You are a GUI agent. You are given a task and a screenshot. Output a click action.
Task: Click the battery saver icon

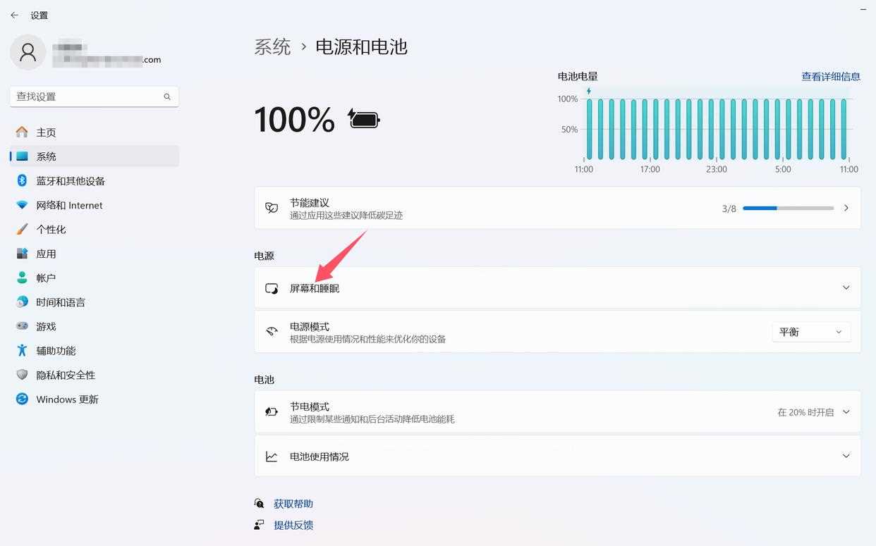point(272,411)
